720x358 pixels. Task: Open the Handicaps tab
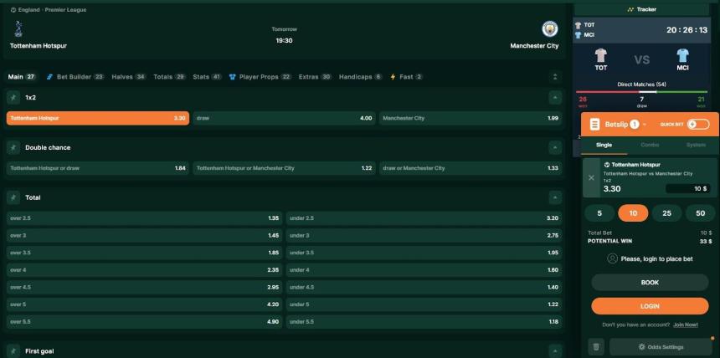pos(361,77)
